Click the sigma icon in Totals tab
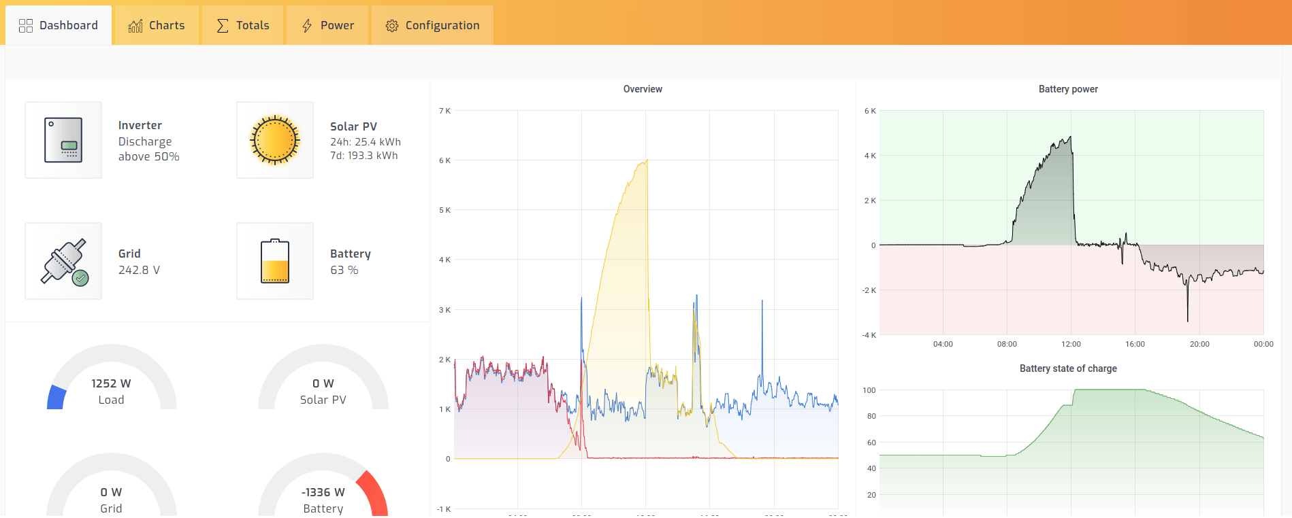1292x518 pixels. (x=223, y=26)
